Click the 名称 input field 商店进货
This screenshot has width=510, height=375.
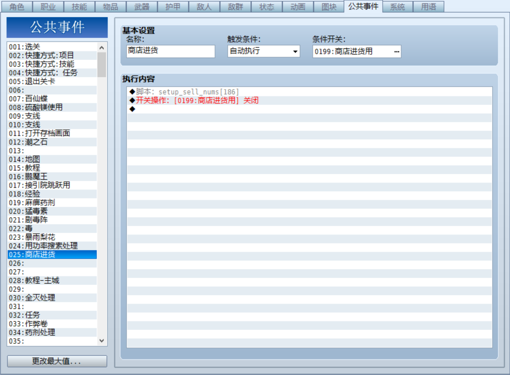tap(170, 51)
